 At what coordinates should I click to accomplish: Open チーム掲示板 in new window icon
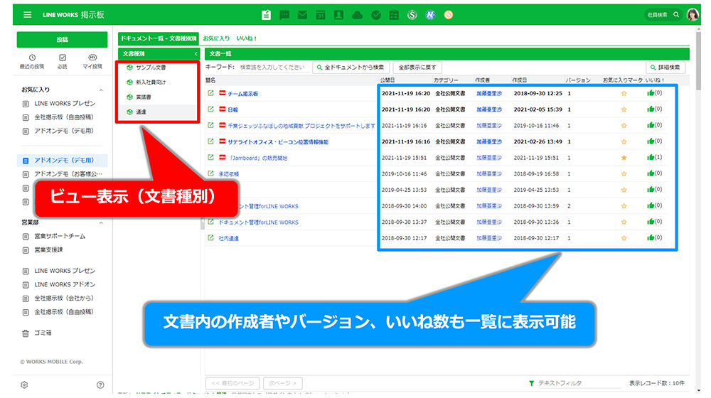(x=210, y=93)
